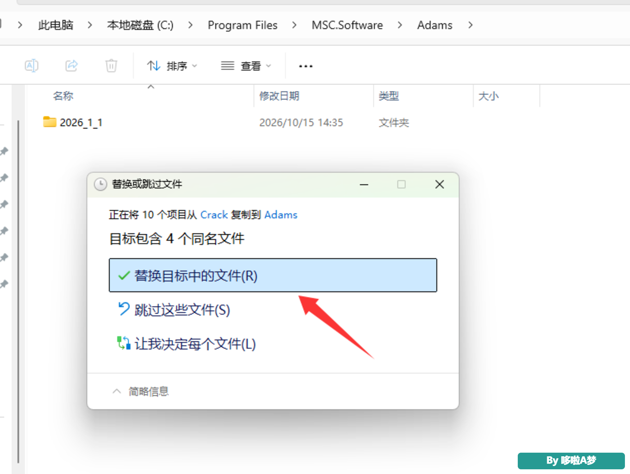Click the navigation pane scrollbar
This screenshot has height=474, width=630.
coord(18,291)
